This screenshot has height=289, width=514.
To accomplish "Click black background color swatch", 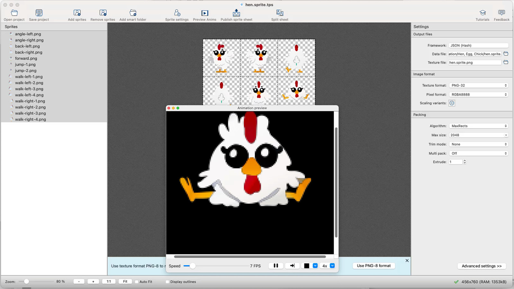I will click(306, 266).
